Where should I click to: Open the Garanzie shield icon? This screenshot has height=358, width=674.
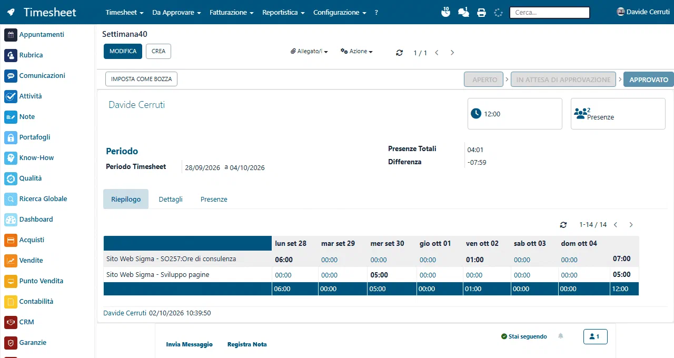(11, 343)
